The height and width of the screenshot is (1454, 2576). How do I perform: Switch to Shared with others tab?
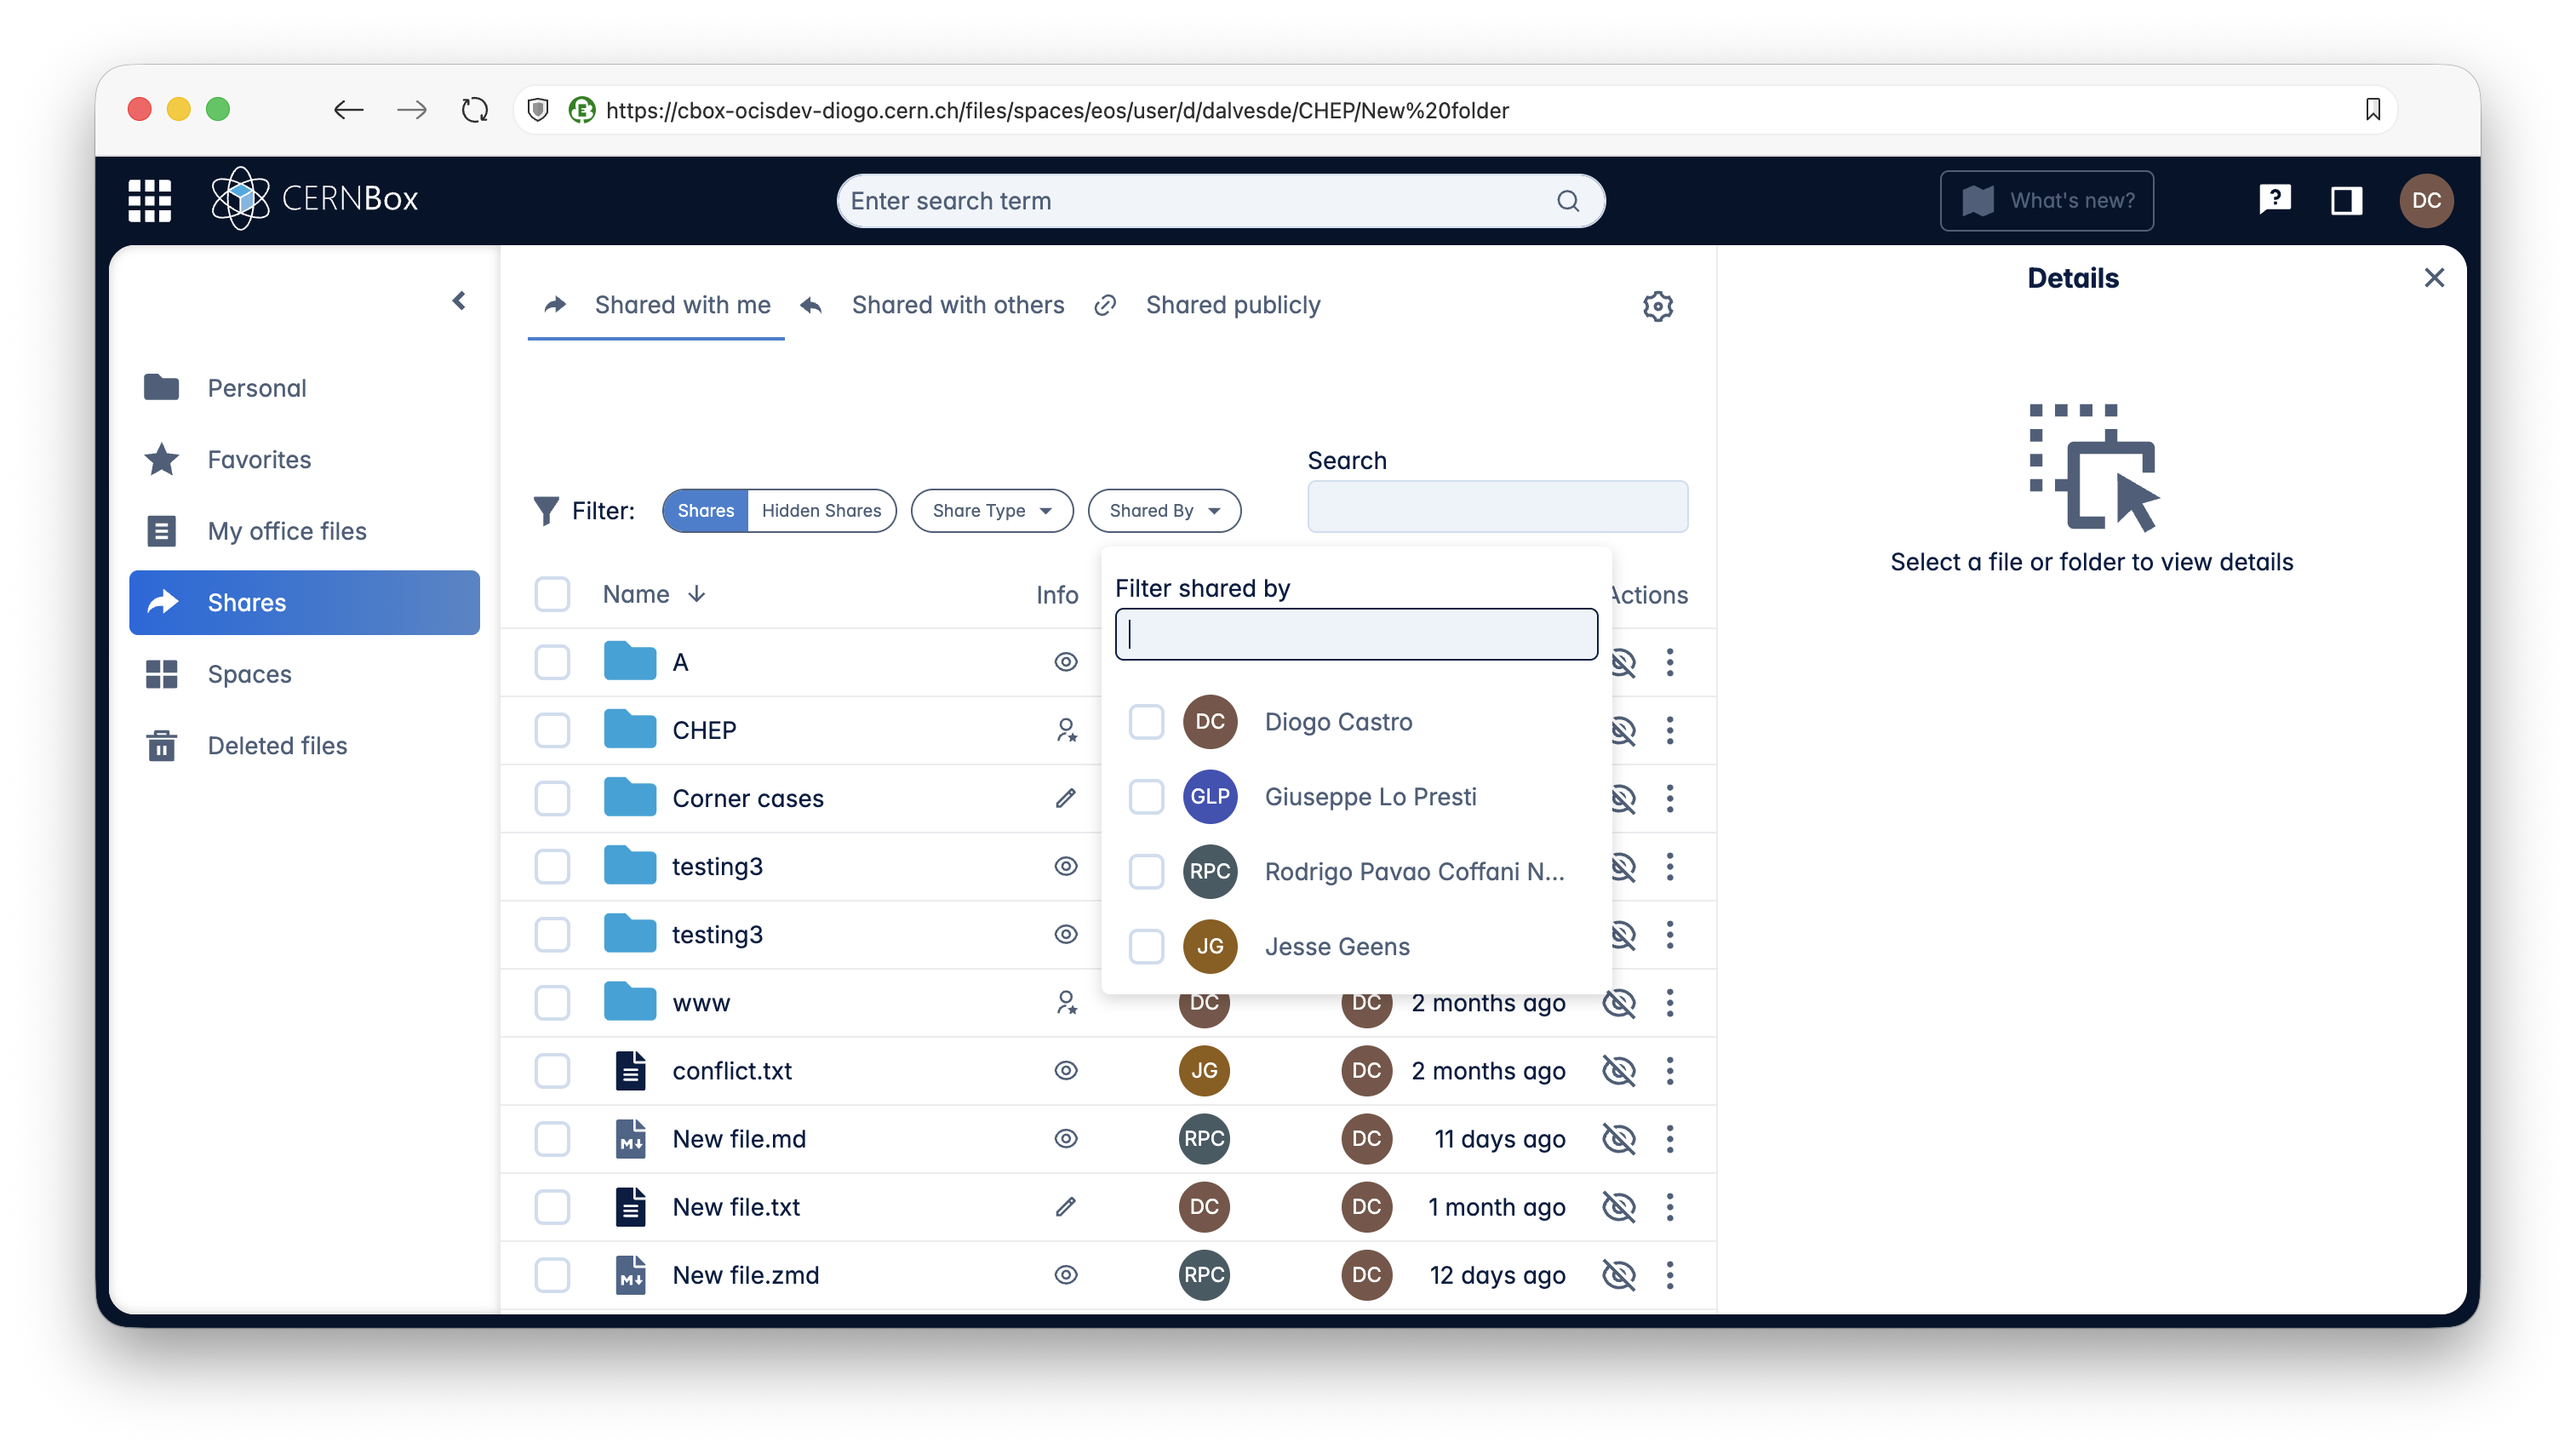coord(956,305)
